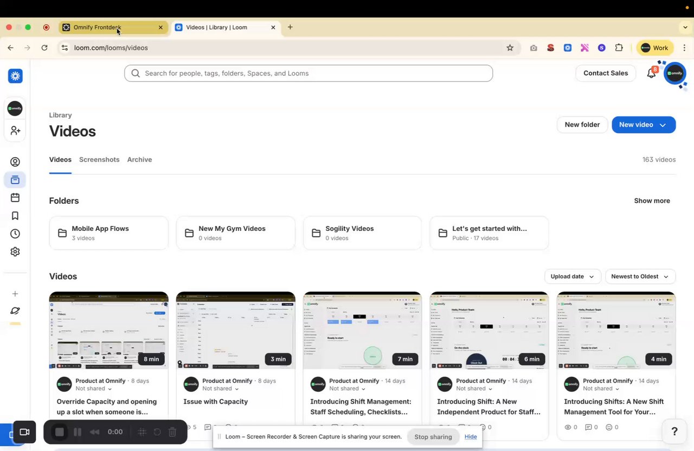Click the rewind button in recording controls
The height and width of the screenshot is (451, 694).
point(95,432)
